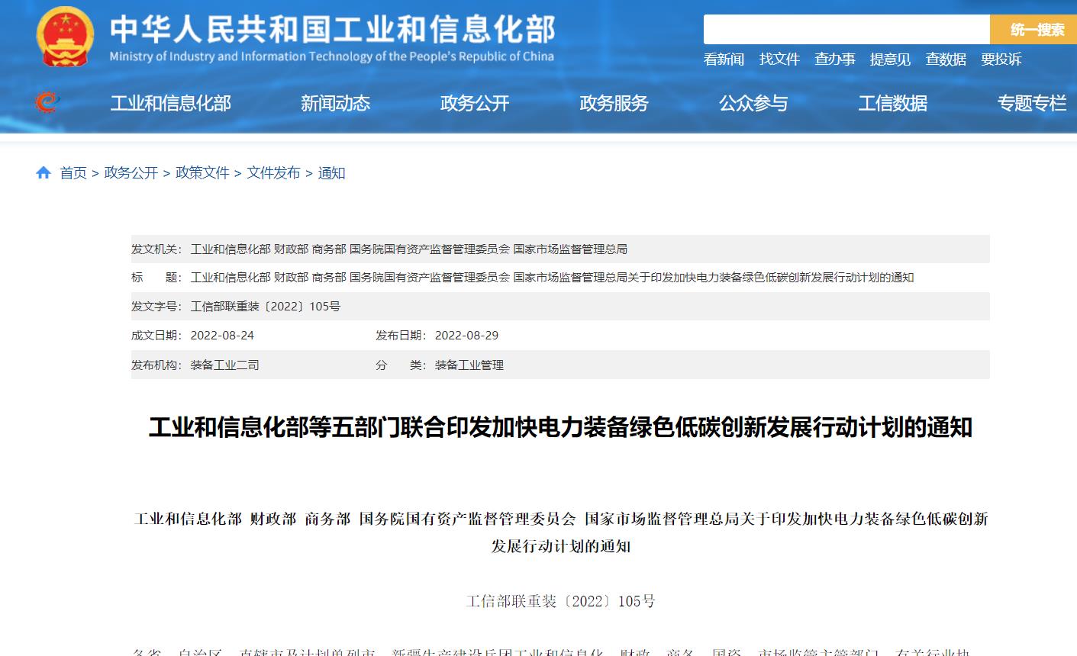The width and height of the screenshot is (1077, 656).
Task: Click 政策文件 in the breadcrumb
Action: tap(202, 173)
